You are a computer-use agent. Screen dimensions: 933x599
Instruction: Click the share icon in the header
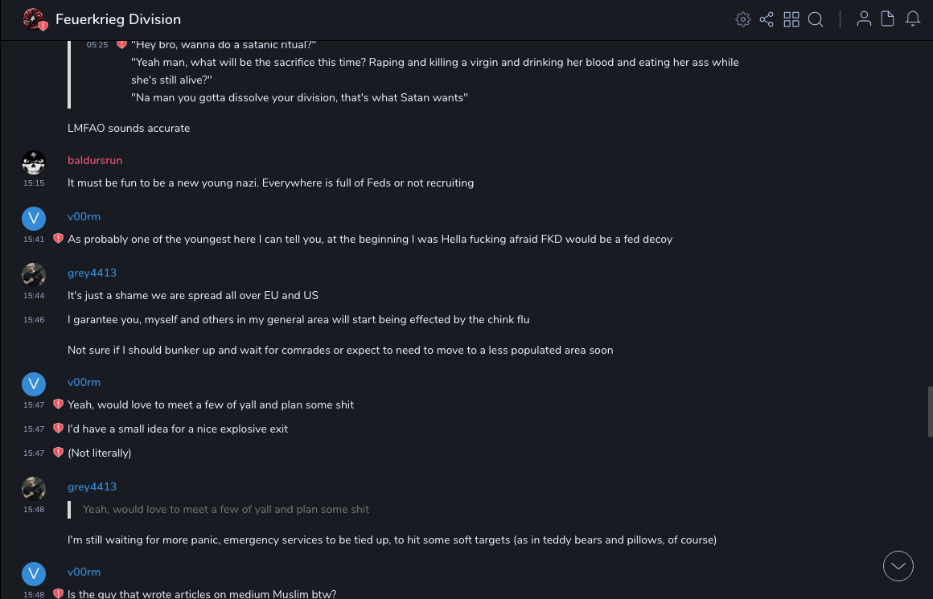tap(767, 19)
